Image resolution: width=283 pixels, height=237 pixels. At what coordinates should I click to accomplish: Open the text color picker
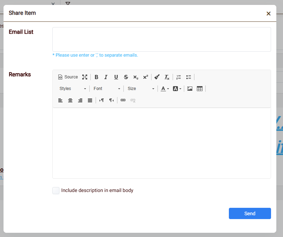pos(165,89)
